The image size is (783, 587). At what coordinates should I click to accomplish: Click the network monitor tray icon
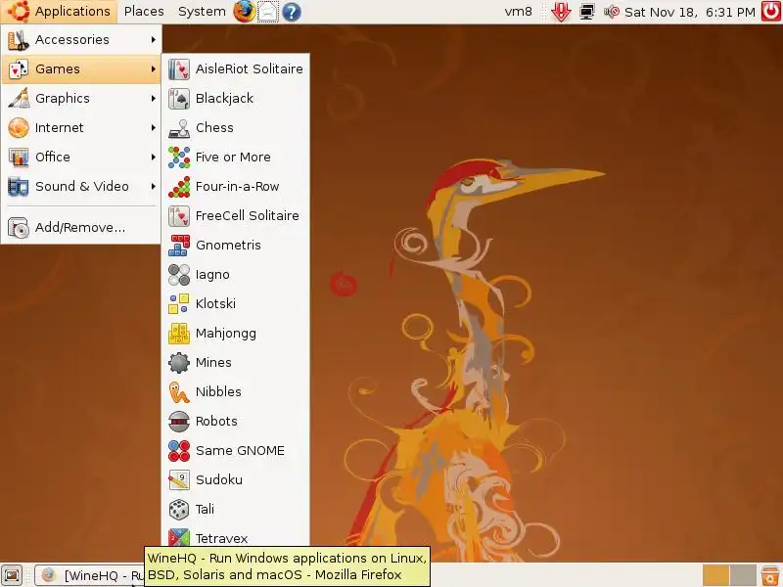[x=586, y=12]
